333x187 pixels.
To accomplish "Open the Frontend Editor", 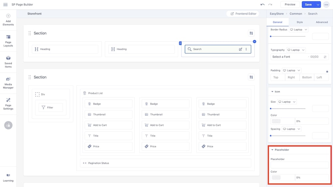I will (243, 14).
